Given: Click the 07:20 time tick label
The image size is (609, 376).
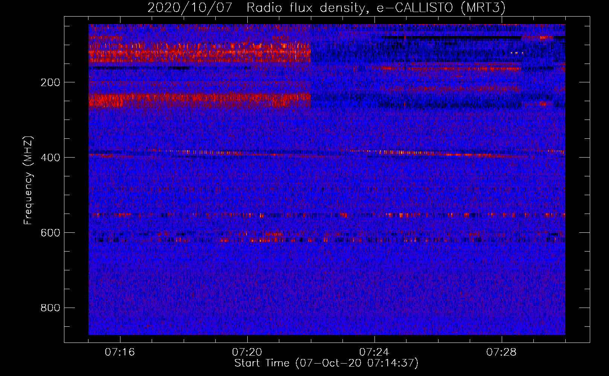Looking at the screenshot, I should [x=247, y=352].
